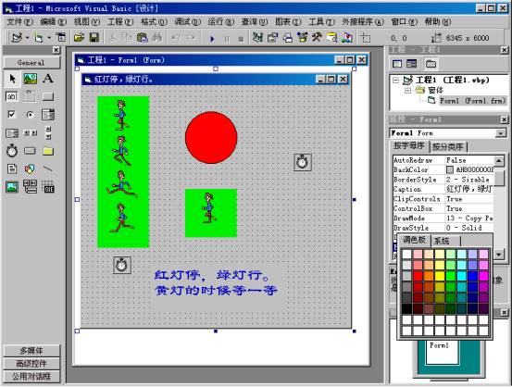Screen dimensions: 512x387
Task: Select the Label tool in toolbox
Action: coord(48,79)
